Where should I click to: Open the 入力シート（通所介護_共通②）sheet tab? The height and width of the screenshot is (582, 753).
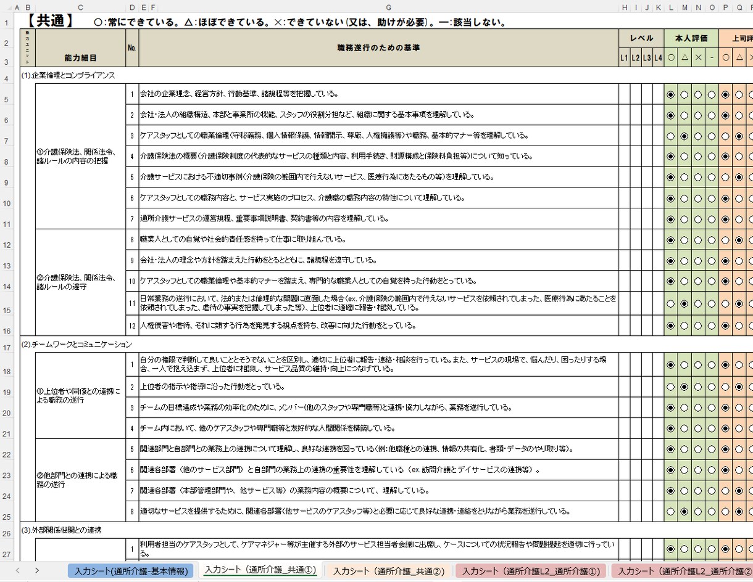pos(389,571)
